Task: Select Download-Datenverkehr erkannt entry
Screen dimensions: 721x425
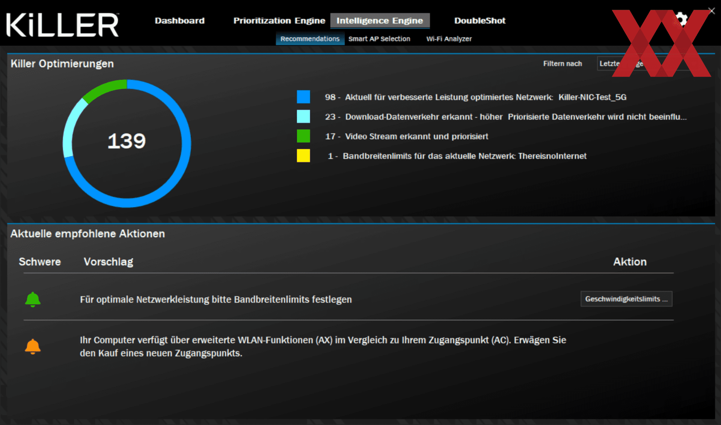Action: tap(505, 117)
